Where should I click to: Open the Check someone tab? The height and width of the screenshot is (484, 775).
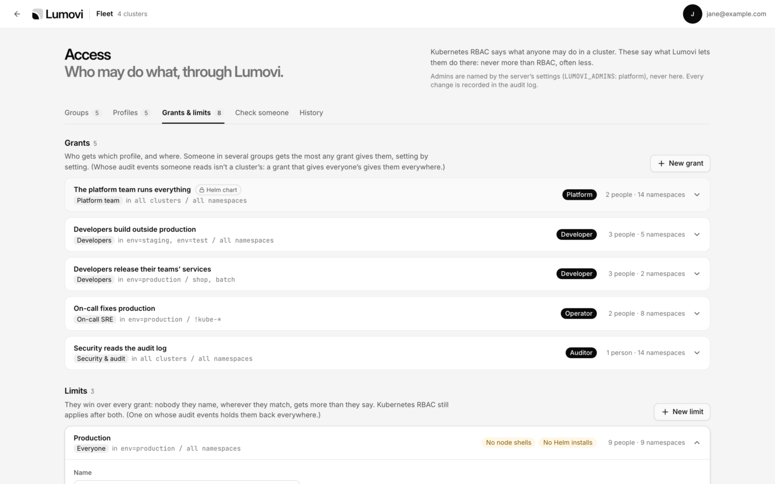[x=262, y=113]
